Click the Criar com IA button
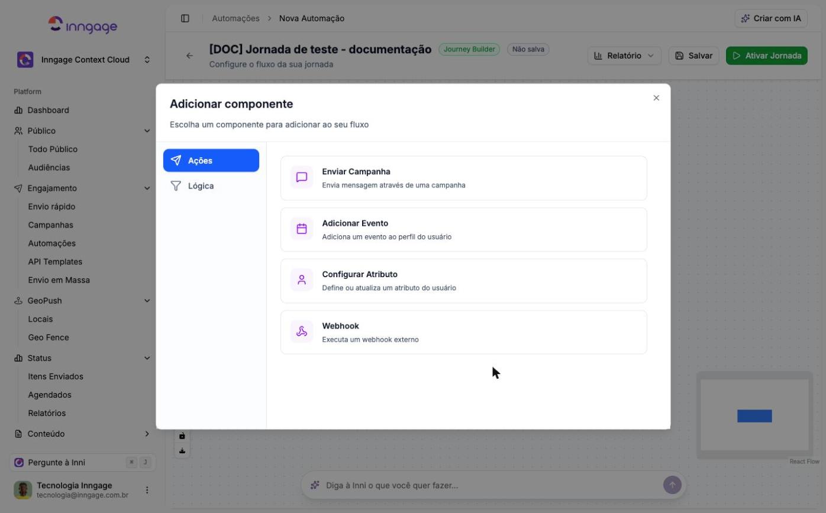Screen dimensions: 826x513 pyautogui.click(x=772, y=18)
